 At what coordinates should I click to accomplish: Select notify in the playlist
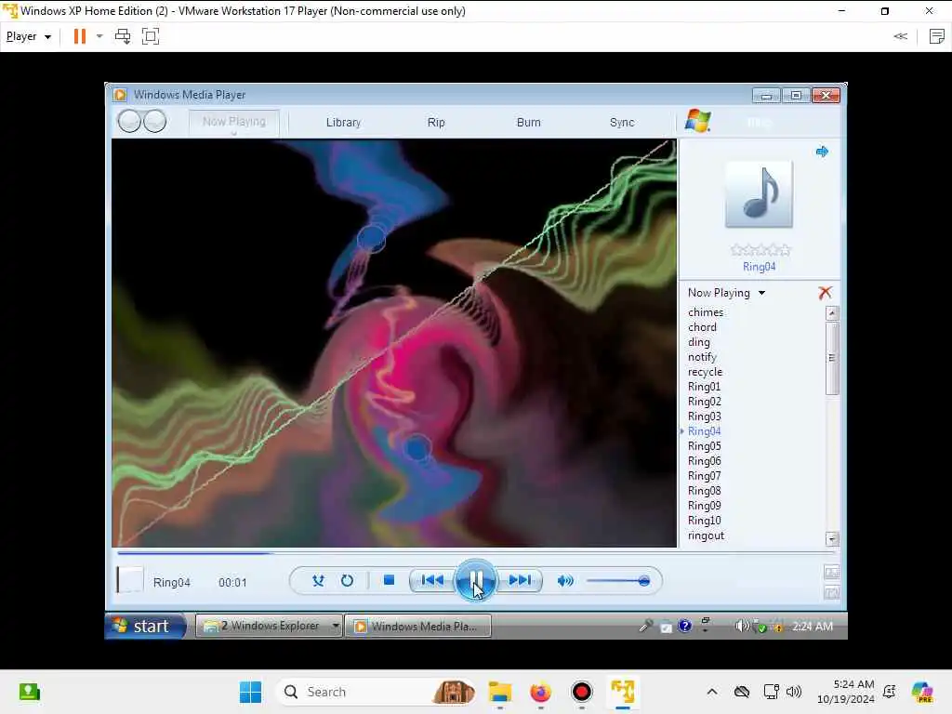point(702,357)
